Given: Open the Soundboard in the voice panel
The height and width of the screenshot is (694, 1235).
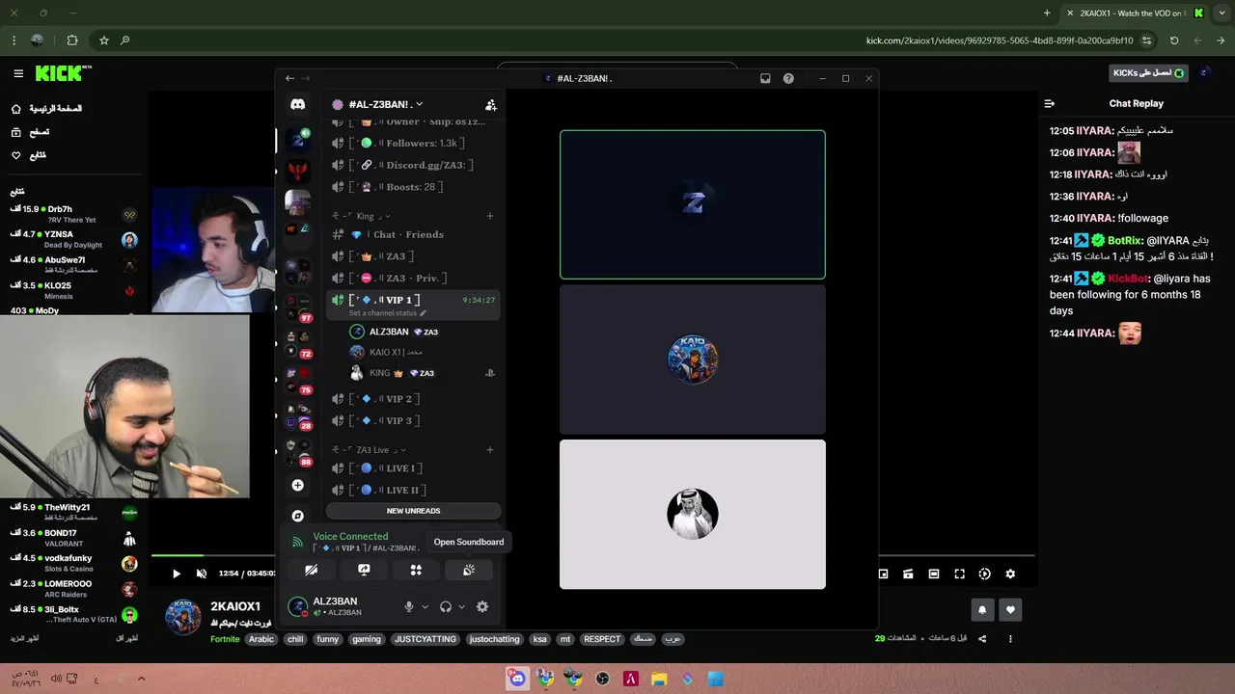Looking at the screenshot, I should point(469,570).
